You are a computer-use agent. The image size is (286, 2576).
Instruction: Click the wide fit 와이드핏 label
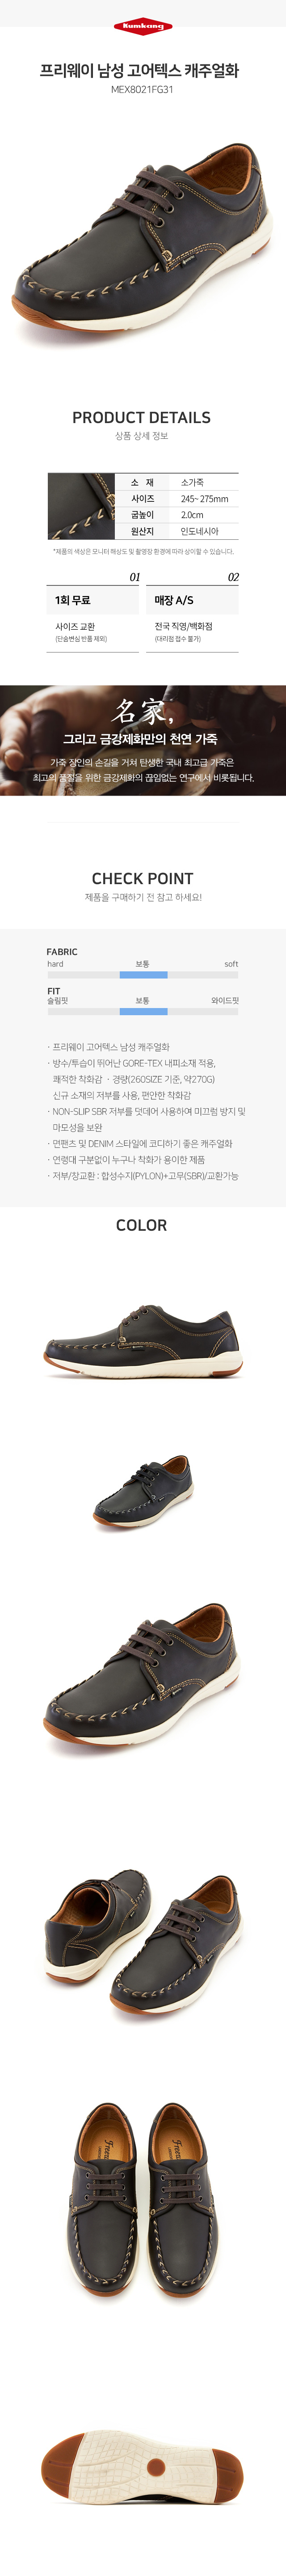point(225,1000)
